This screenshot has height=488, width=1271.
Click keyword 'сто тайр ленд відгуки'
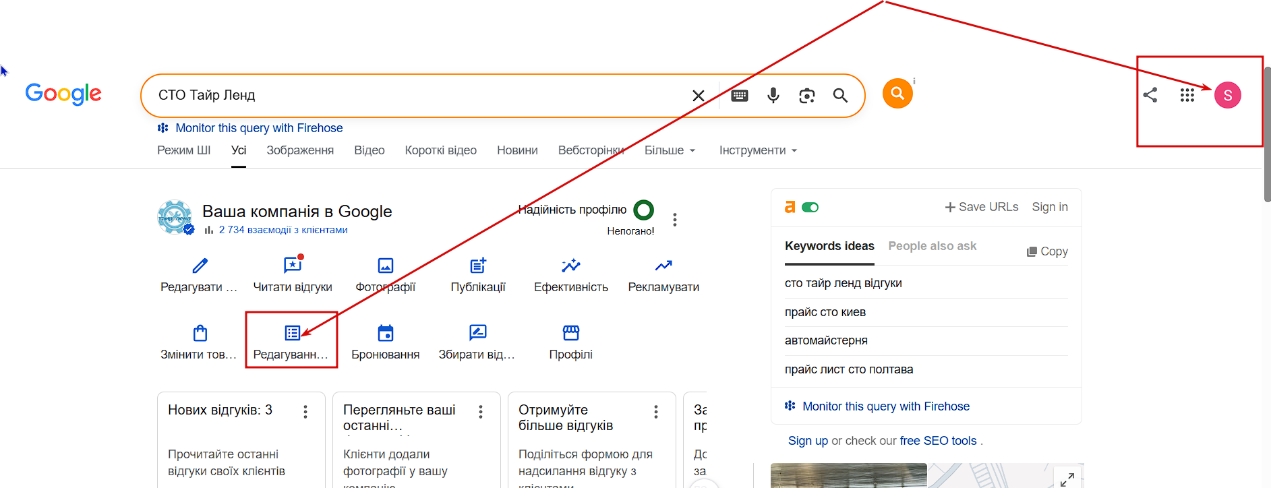[x=844, y=283]
